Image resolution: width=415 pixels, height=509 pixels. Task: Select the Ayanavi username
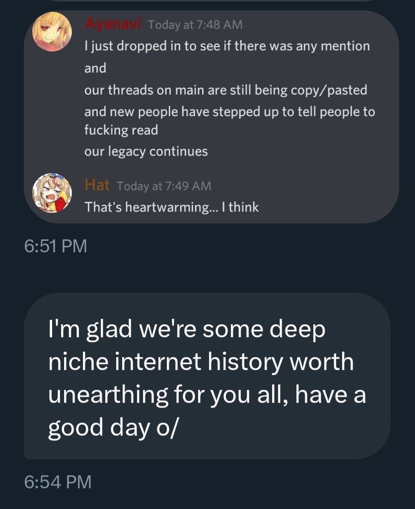(113, 24)
